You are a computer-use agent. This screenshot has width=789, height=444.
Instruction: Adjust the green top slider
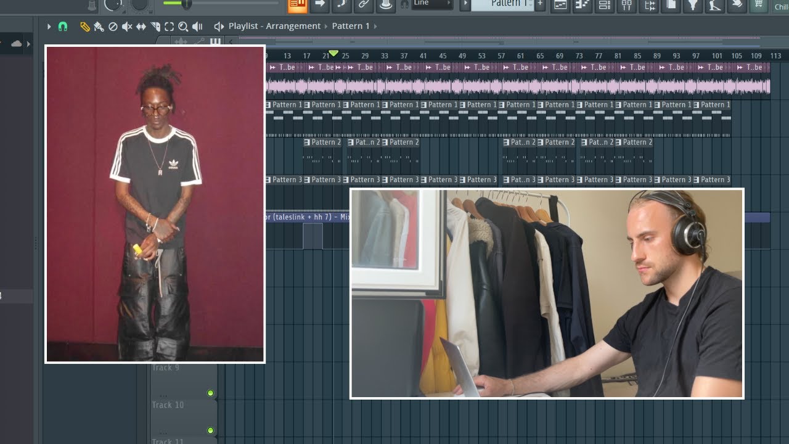pyautogui.click(x=186, y=4)
